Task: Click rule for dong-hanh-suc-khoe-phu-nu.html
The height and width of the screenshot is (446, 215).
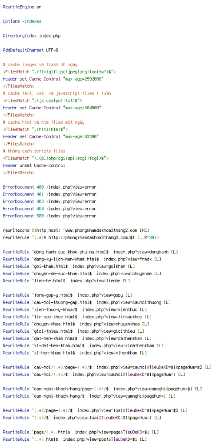Action: coord(90,252)
